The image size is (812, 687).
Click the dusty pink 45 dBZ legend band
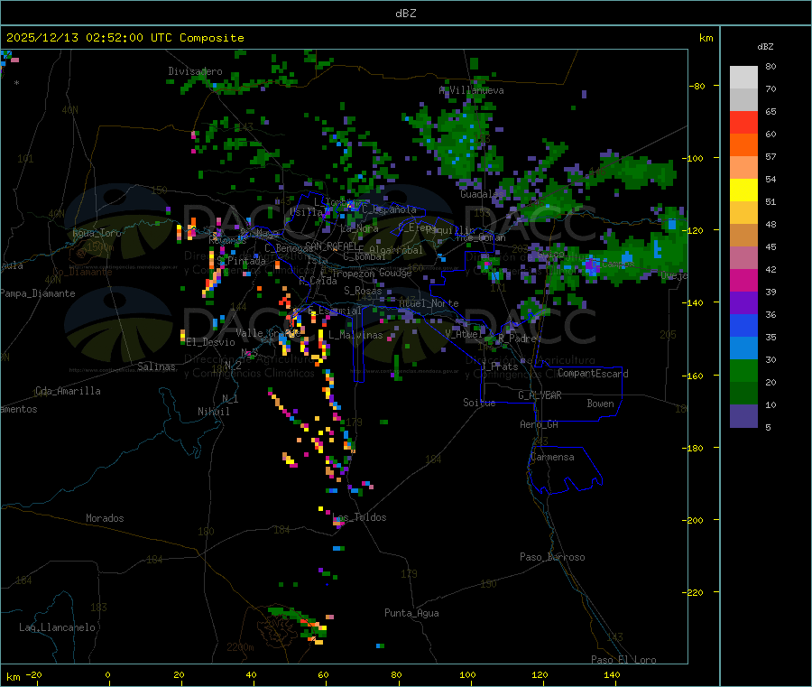click(x=743, y=258)
